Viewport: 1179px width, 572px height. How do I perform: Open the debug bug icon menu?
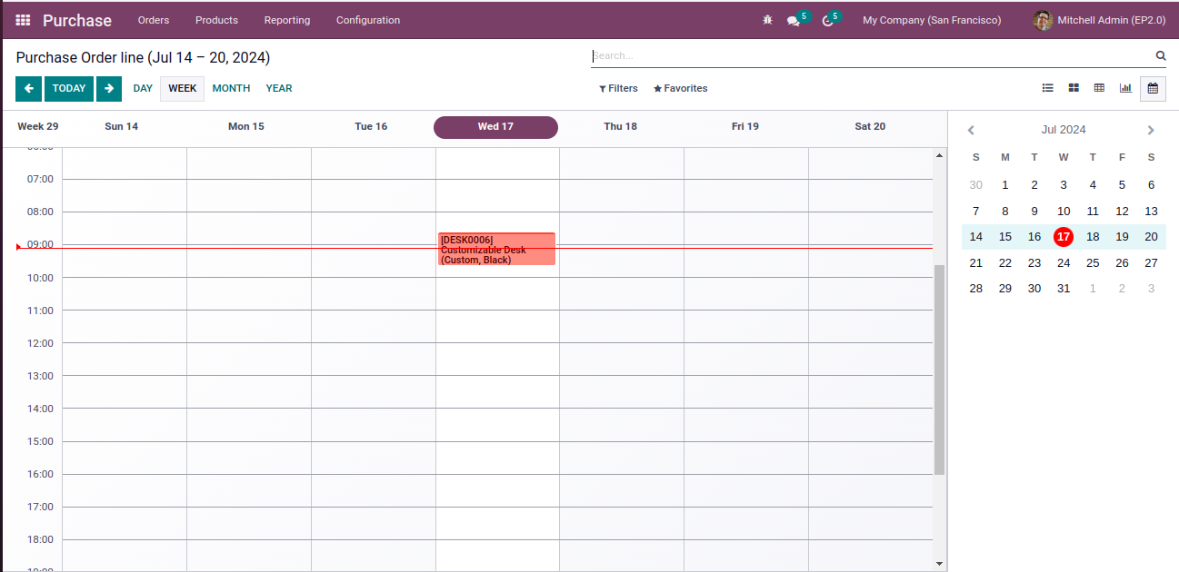coord(767,20)
